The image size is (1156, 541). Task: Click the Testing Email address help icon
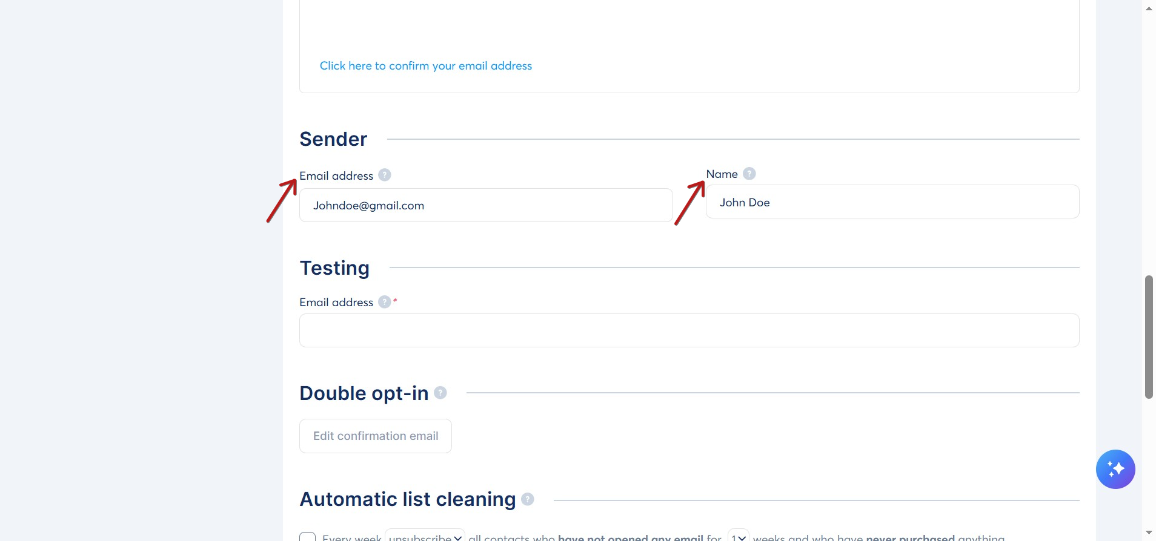(385, 301)
